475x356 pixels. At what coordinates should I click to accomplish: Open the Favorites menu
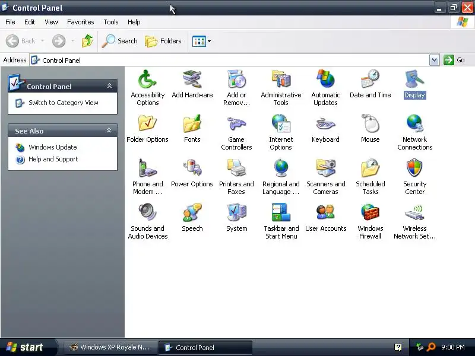coord(81,22)
